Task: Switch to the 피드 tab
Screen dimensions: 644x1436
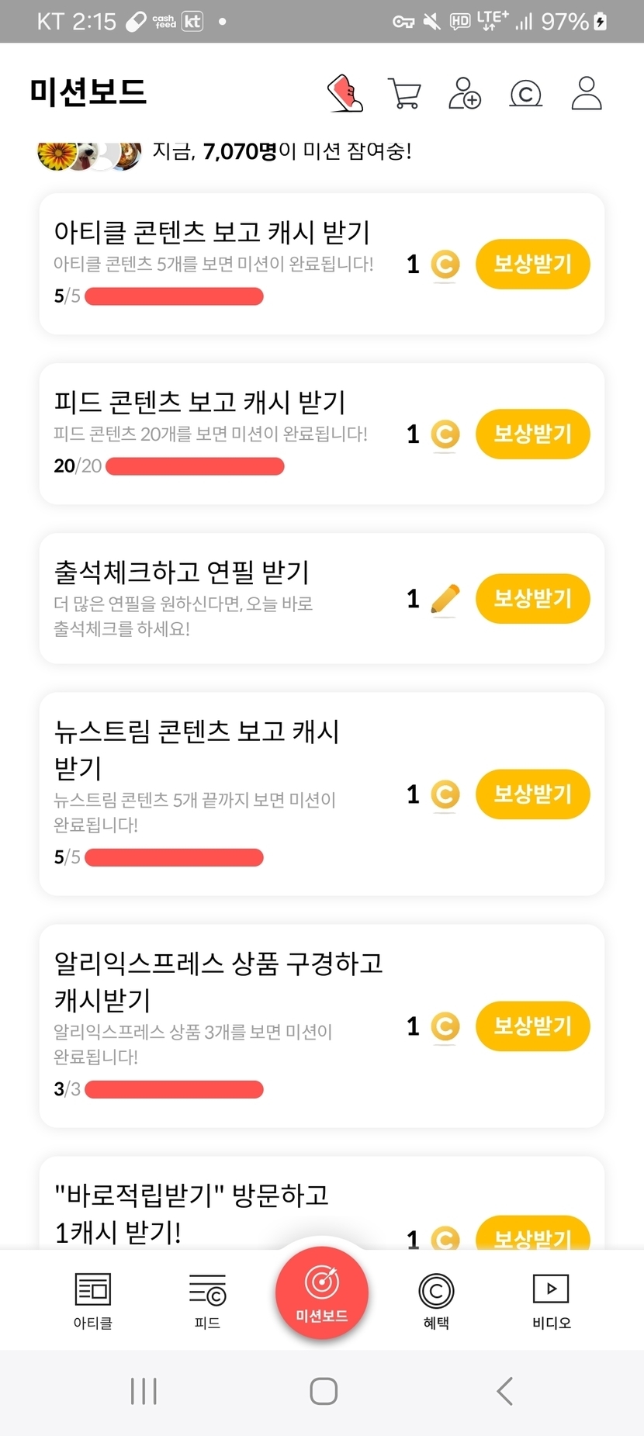Action: 207,1300
